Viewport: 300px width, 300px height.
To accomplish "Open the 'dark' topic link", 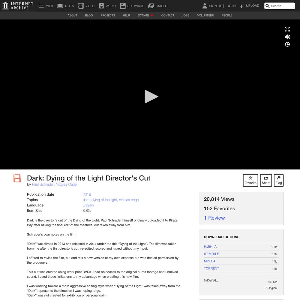I will pos(86,200).
